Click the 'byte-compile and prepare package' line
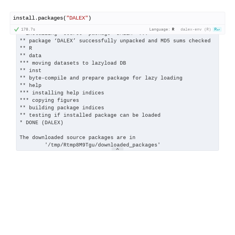The image size is (235, 235). (101, 78)
